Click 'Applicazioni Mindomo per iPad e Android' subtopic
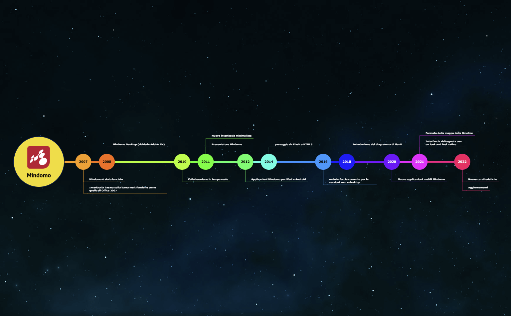 click(x=278, y=179)
